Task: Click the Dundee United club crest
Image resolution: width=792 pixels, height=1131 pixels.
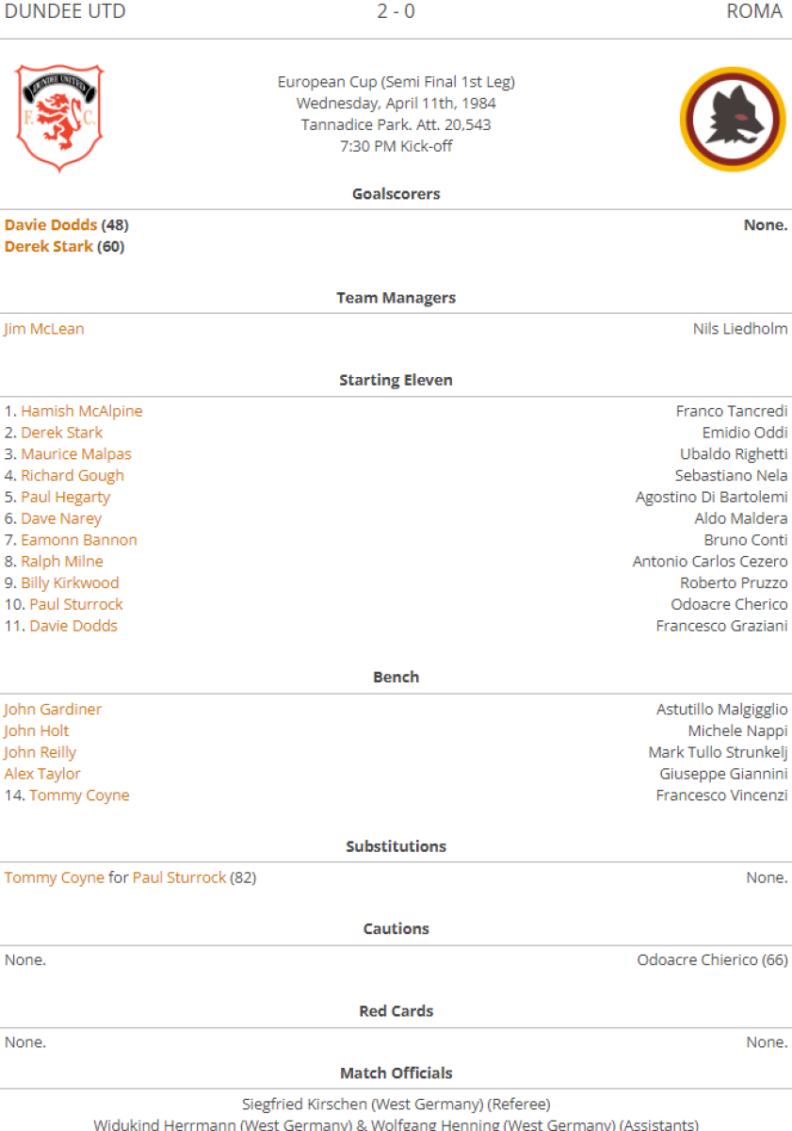Action: [59, 118]
